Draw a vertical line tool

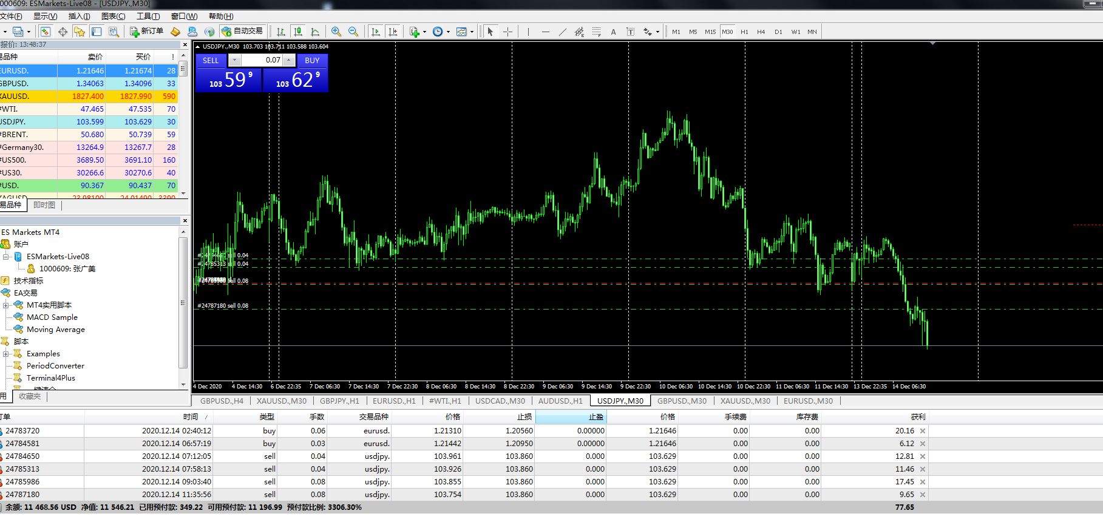528,32
